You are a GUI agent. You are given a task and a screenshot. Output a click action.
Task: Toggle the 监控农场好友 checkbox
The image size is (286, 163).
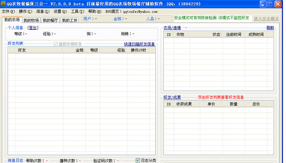[56, 44]
